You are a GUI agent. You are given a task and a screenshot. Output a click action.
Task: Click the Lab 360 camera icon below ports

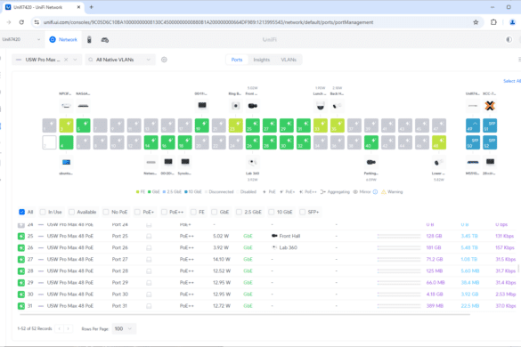(x=253, y=162)
